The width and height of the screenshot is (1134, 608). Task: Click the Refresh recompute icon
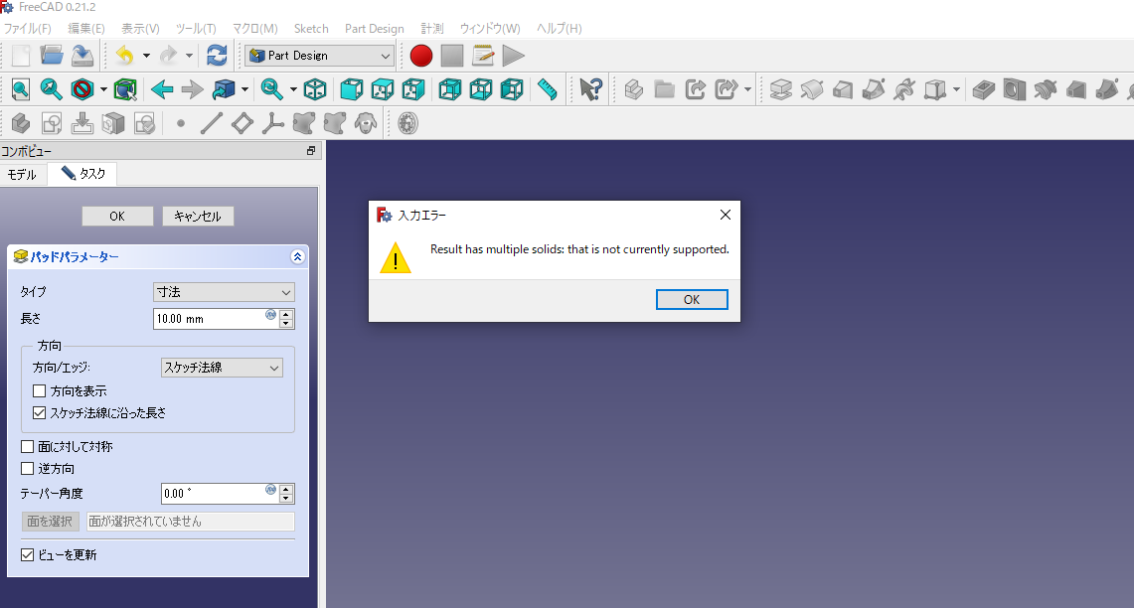click(217, 56)
